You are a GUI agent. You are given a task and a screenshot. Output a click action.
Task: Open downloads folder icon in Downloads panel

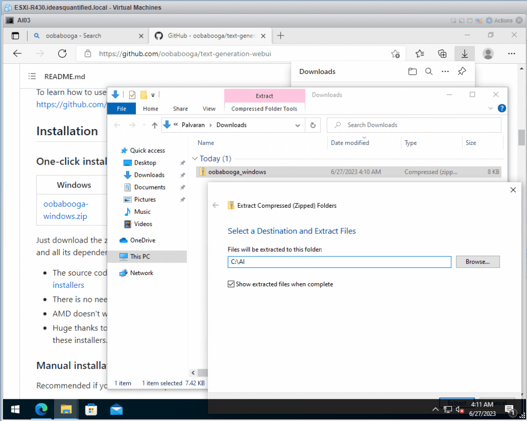coord(412,71)
